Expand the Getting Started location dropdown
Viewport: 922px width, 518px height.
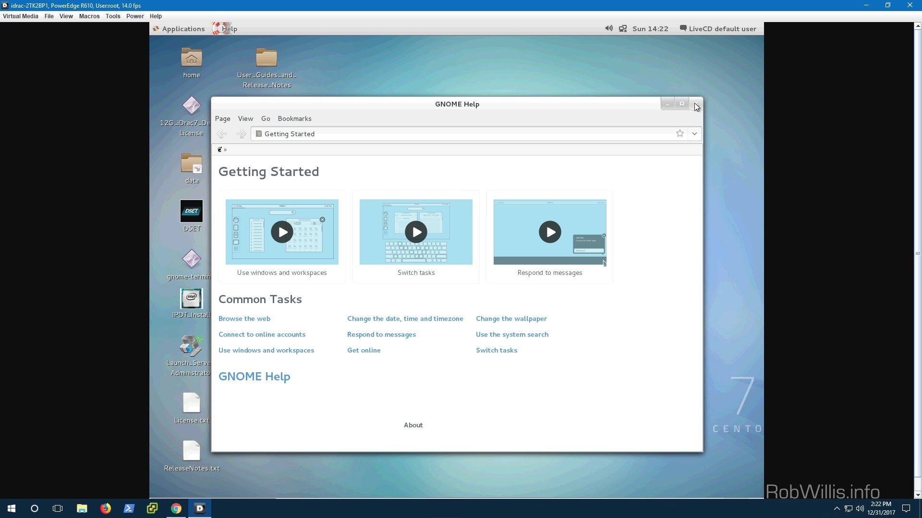pos(694,134)
